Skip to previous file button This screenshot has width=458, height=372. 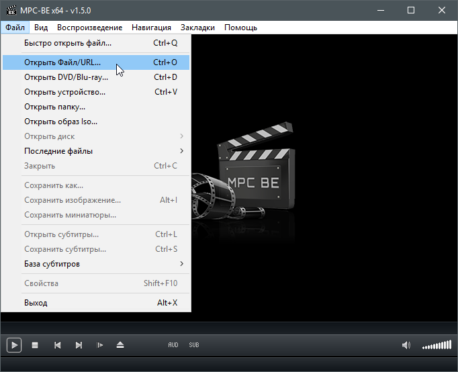pyautogui.click(x=58, y=345)
